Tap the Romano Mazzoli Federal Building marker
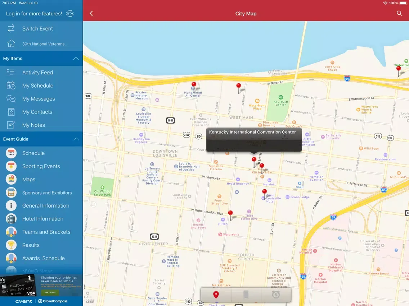 pos(164,261)
